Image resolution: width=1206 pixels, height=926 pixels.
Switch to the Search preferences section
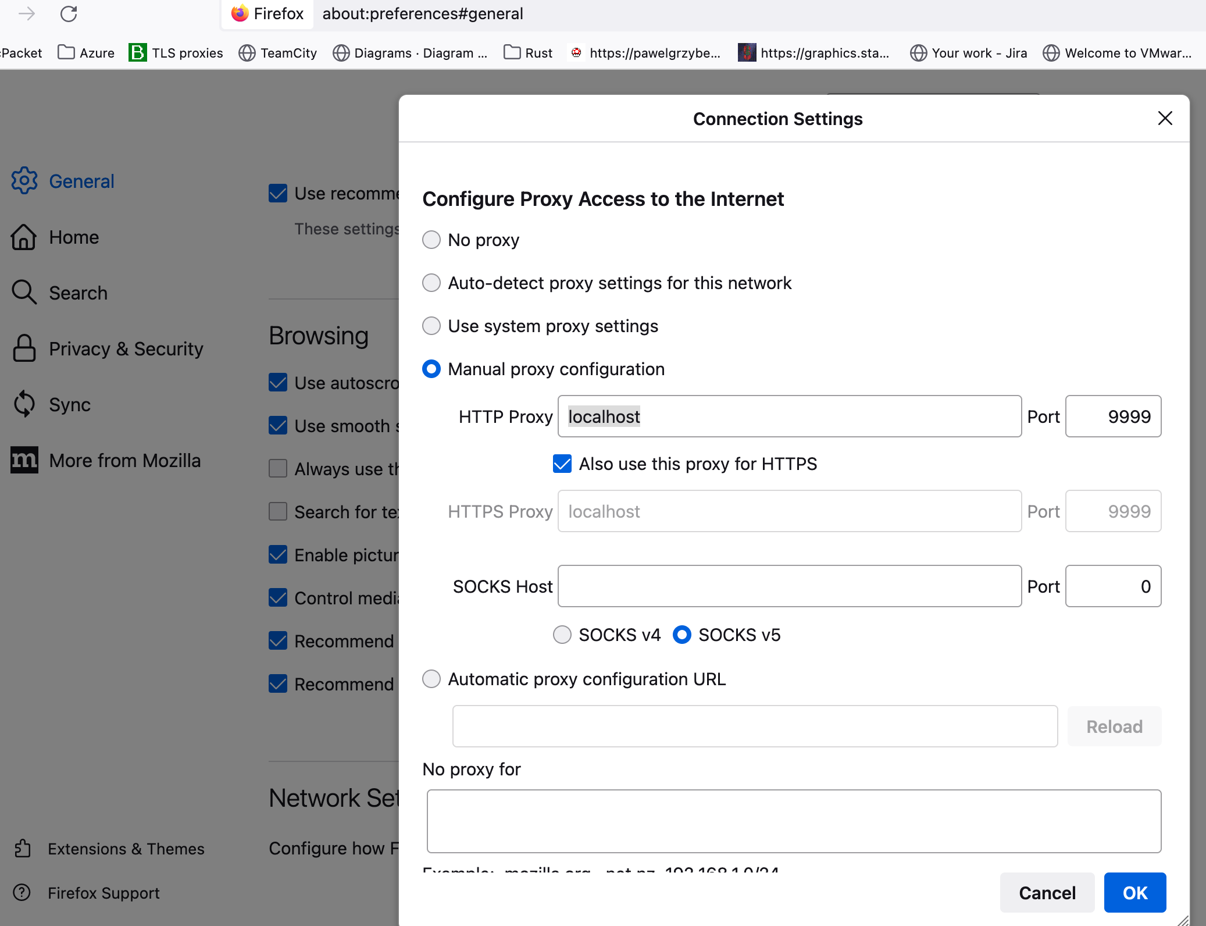pos(78,293)
